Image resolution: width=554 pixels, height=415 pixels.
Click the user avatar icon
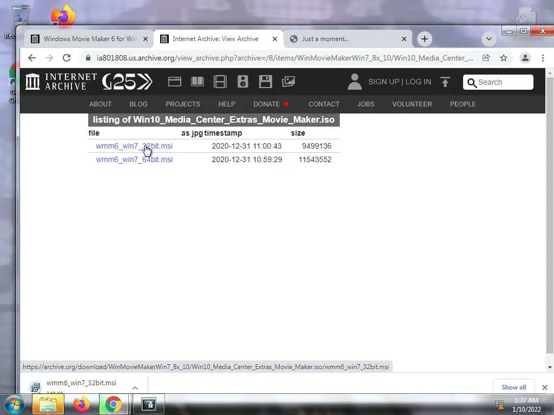(x=354, y=82)
